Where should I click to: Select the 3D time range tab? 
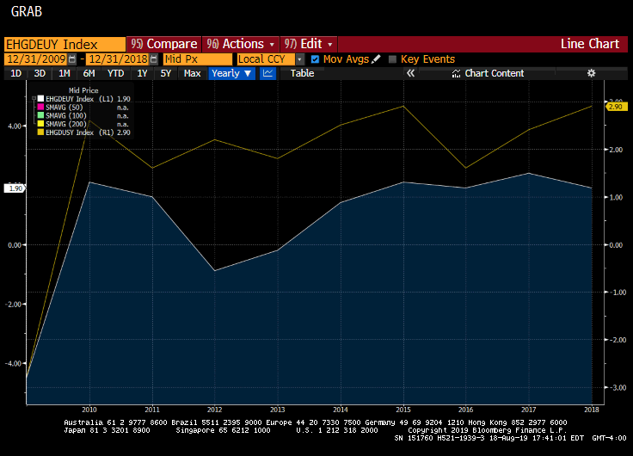coord(40,73)
